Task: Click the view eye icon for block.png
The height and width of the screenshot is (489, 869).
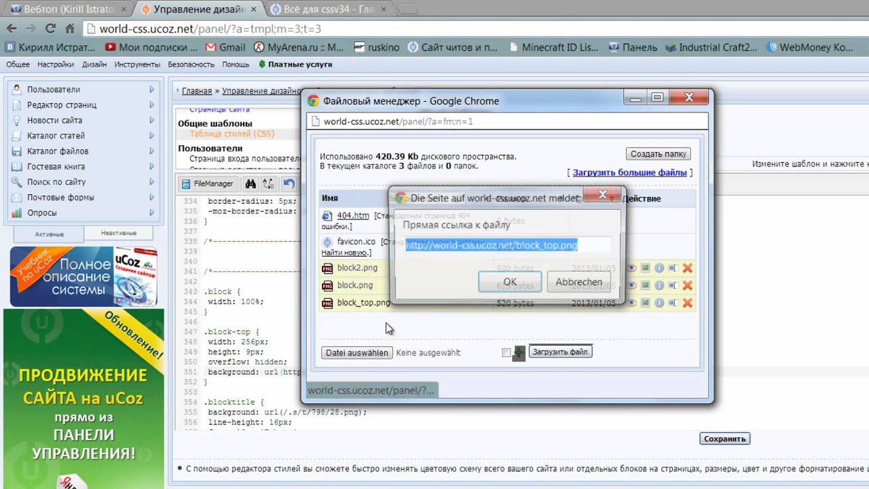Action: click(x=631, y=285)
